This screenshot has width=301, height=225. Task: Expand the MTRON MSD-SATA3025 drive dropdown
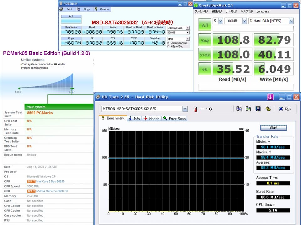pyautogui.click(x=185, y=109)
